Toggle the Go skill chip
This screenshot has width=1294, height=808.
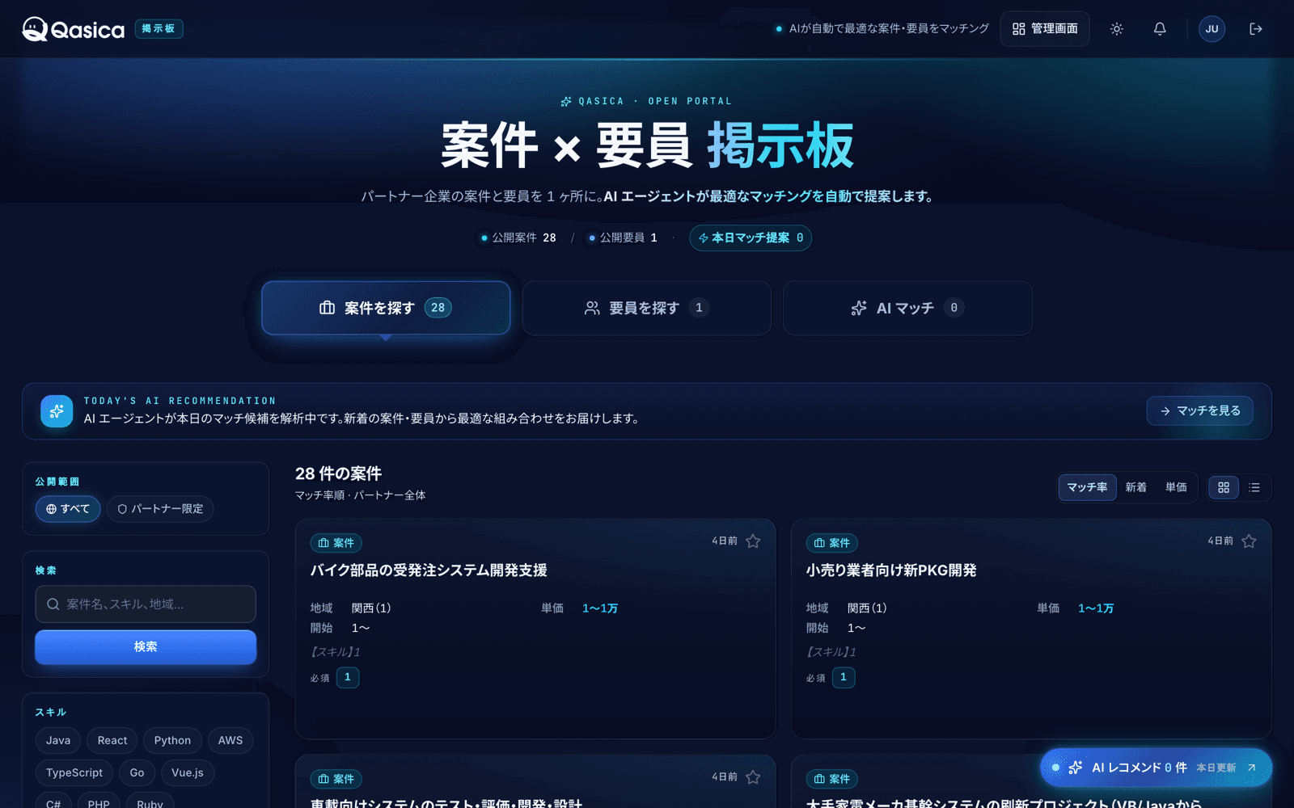pyautogui.click(x=137, y=772)
